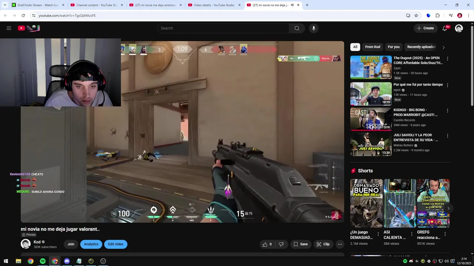
Task: Open a new browser tab
Action: [307, 5]
